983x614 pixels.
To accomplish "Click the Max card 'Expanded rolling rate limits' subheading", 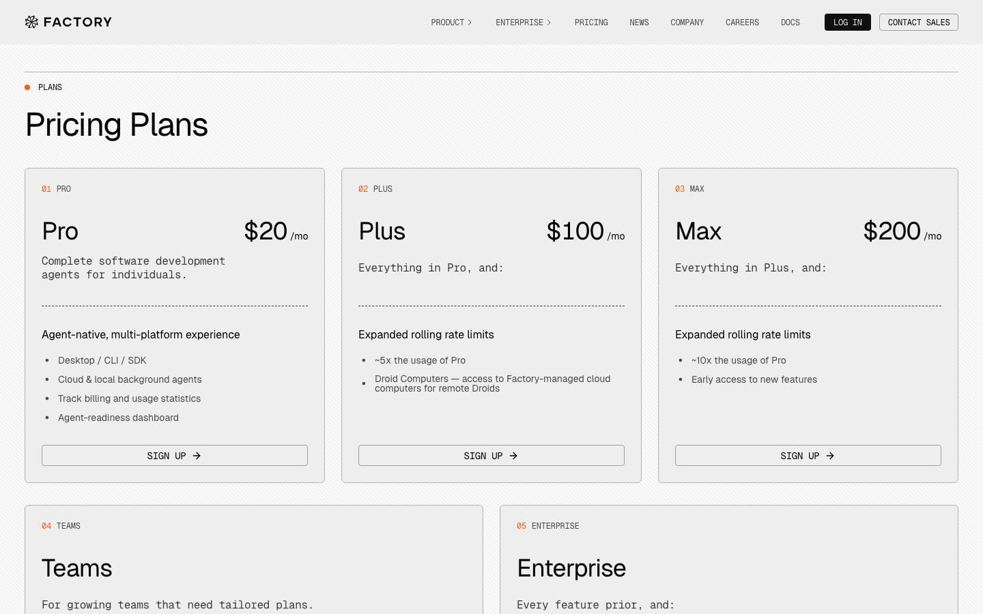I will tap(743, 334).
